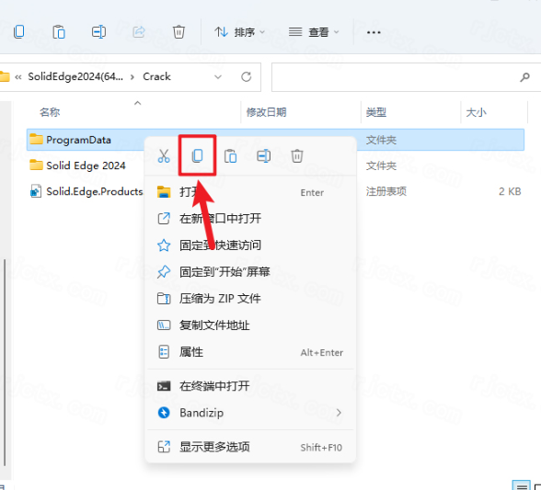541x490 pixels.
Task: Click the Share icon in the Explorer toolbar
Action: click(x=139, y=32)
